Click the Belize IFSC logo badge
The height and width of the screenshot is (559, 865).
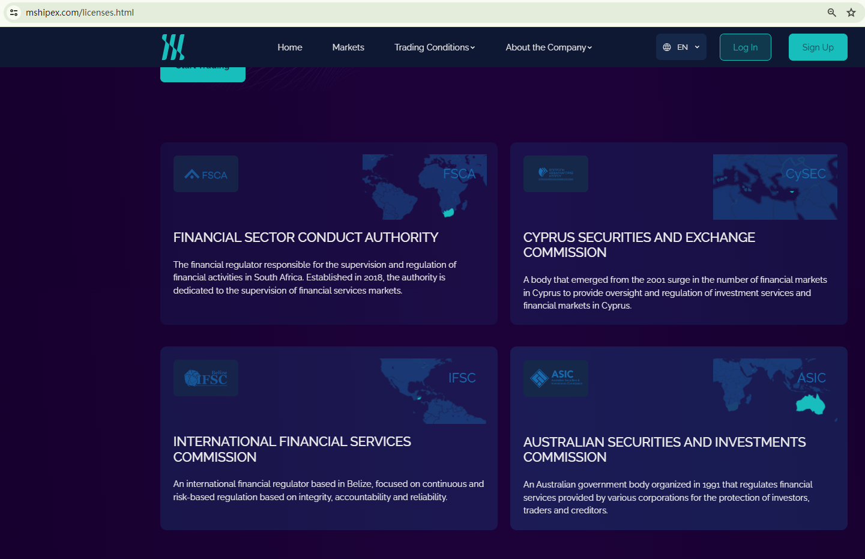[x=206, y=378]
